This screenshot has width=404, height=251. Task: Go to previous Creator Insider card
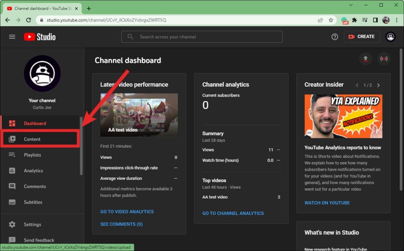click(357, 85)
